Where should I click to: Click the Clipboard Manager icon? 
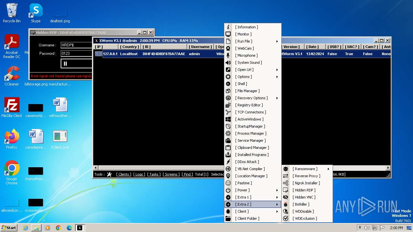click(228, 148)
